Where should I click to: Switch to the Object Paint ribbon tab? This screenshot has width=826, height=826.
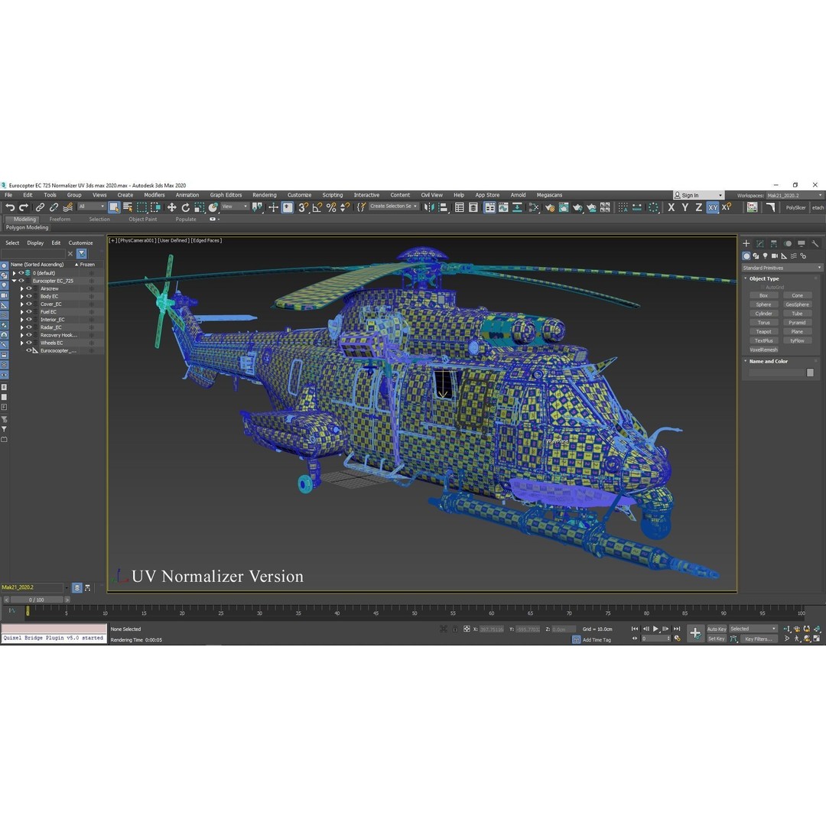tap(143, 220)
